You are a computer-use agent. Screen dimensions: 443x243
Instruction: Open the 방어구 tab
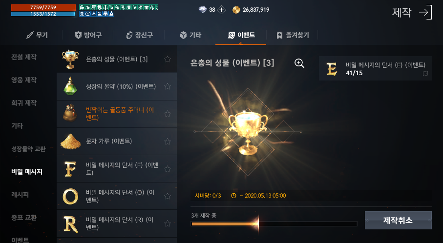point(88,35)
